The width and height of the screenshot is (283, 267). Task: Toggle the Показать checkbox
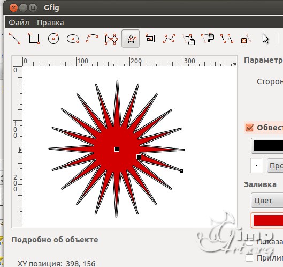coord(249,242)
